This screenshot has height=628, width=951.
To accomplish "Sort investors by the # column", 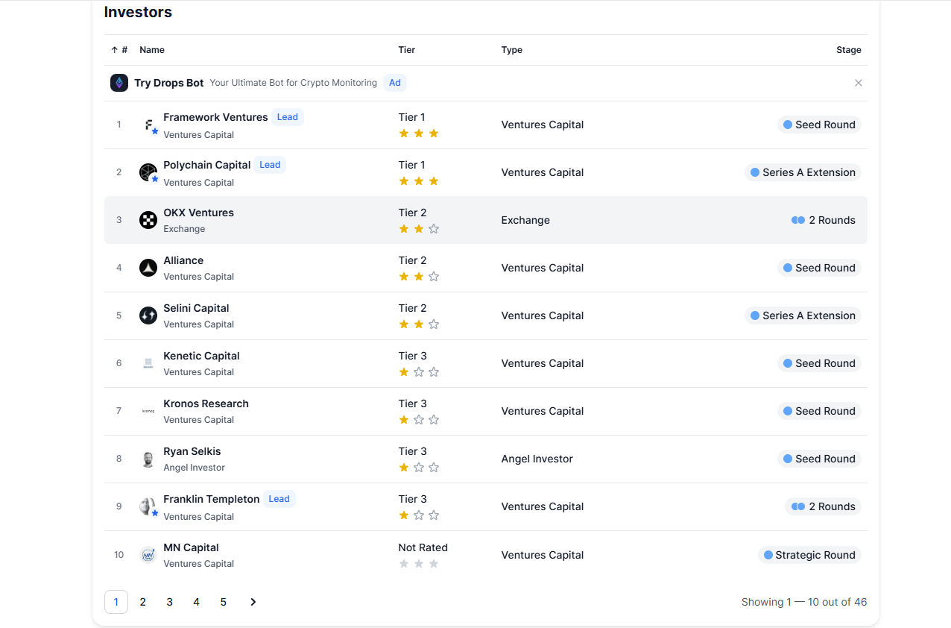I will (119, 50).
